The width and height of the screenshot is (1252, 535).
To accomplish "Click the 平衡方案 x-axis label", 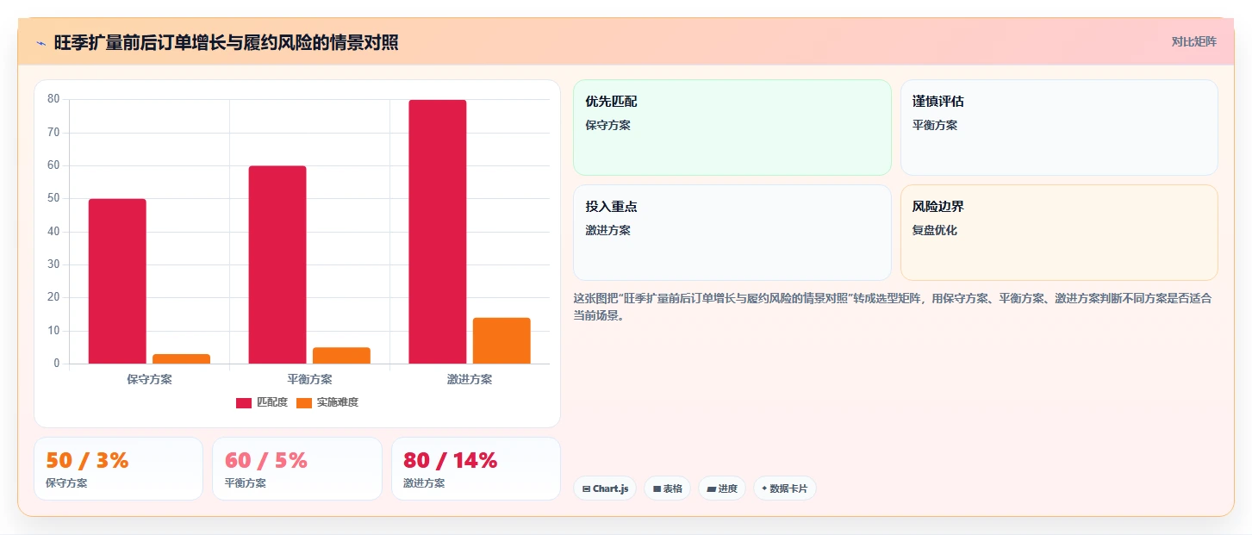I will coord(309,380).
